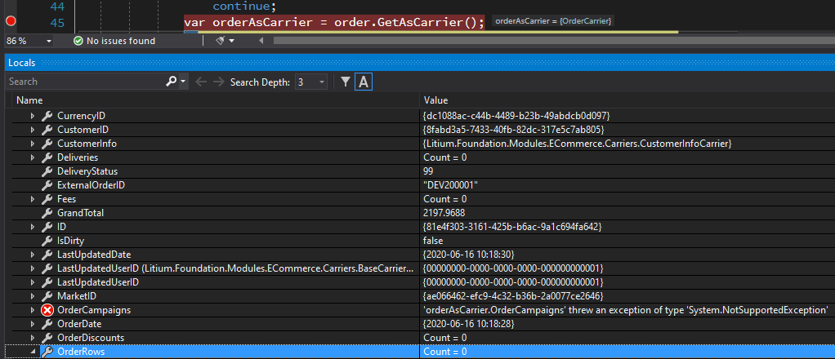Click the order.GetAsCarrier() code on line 45
Screen dimensions: 835x359
(408, 22)
